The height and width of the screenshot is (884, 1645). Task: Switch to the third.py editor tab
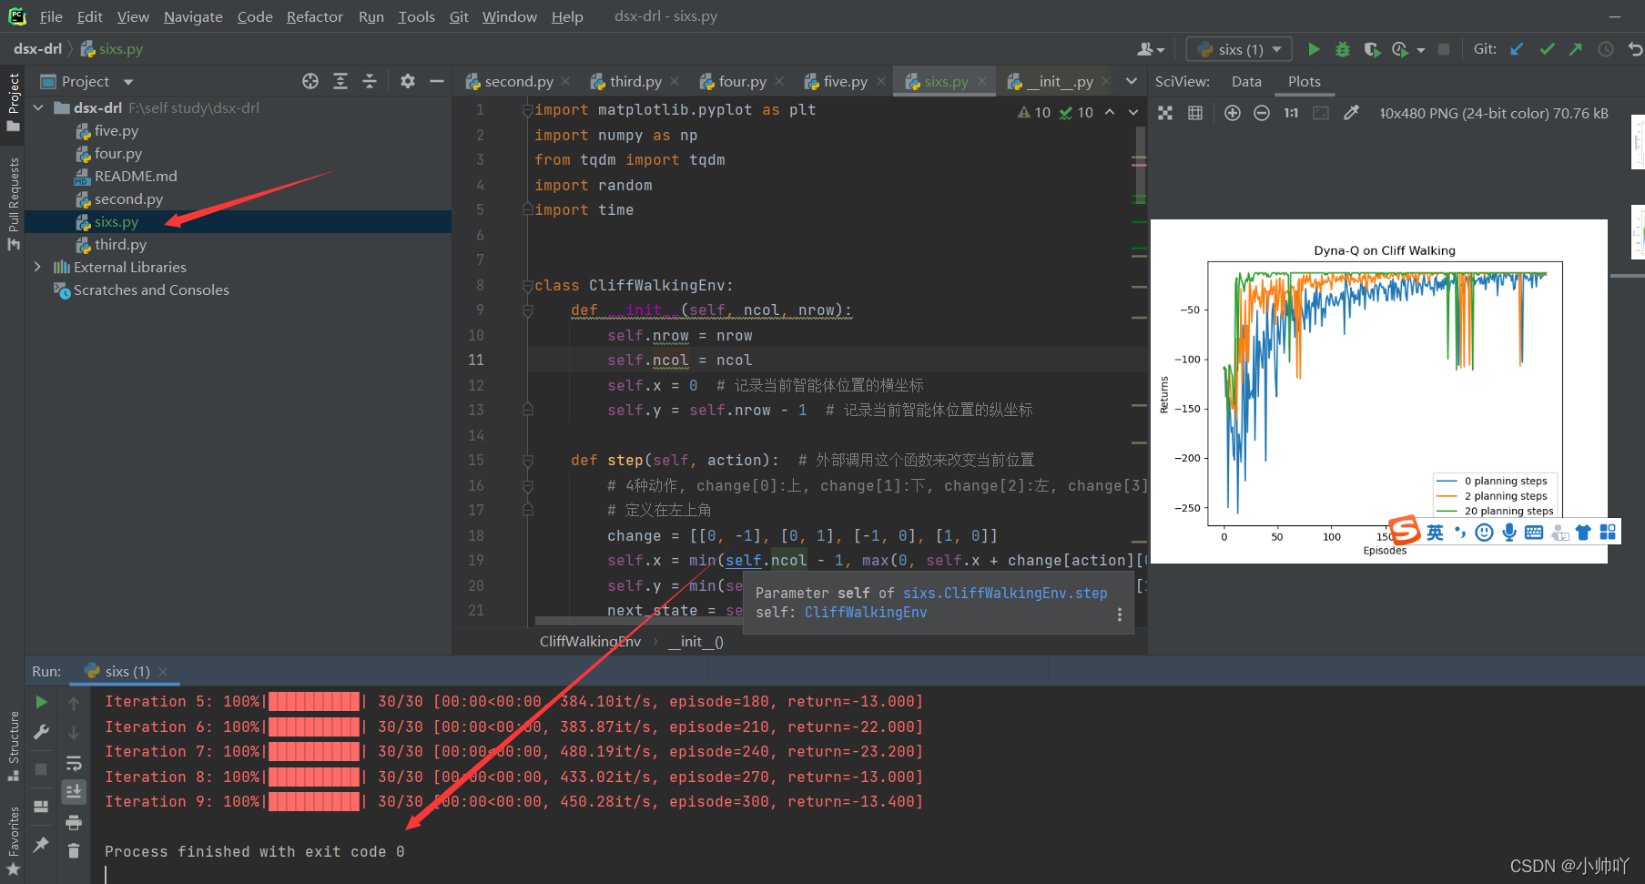635,81
